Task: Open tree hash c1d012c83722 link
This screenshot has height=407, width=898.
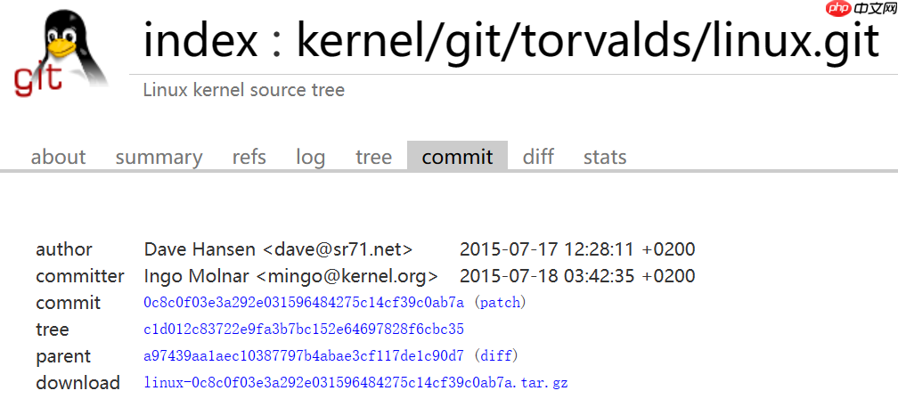Action: [x=304, y=330]
